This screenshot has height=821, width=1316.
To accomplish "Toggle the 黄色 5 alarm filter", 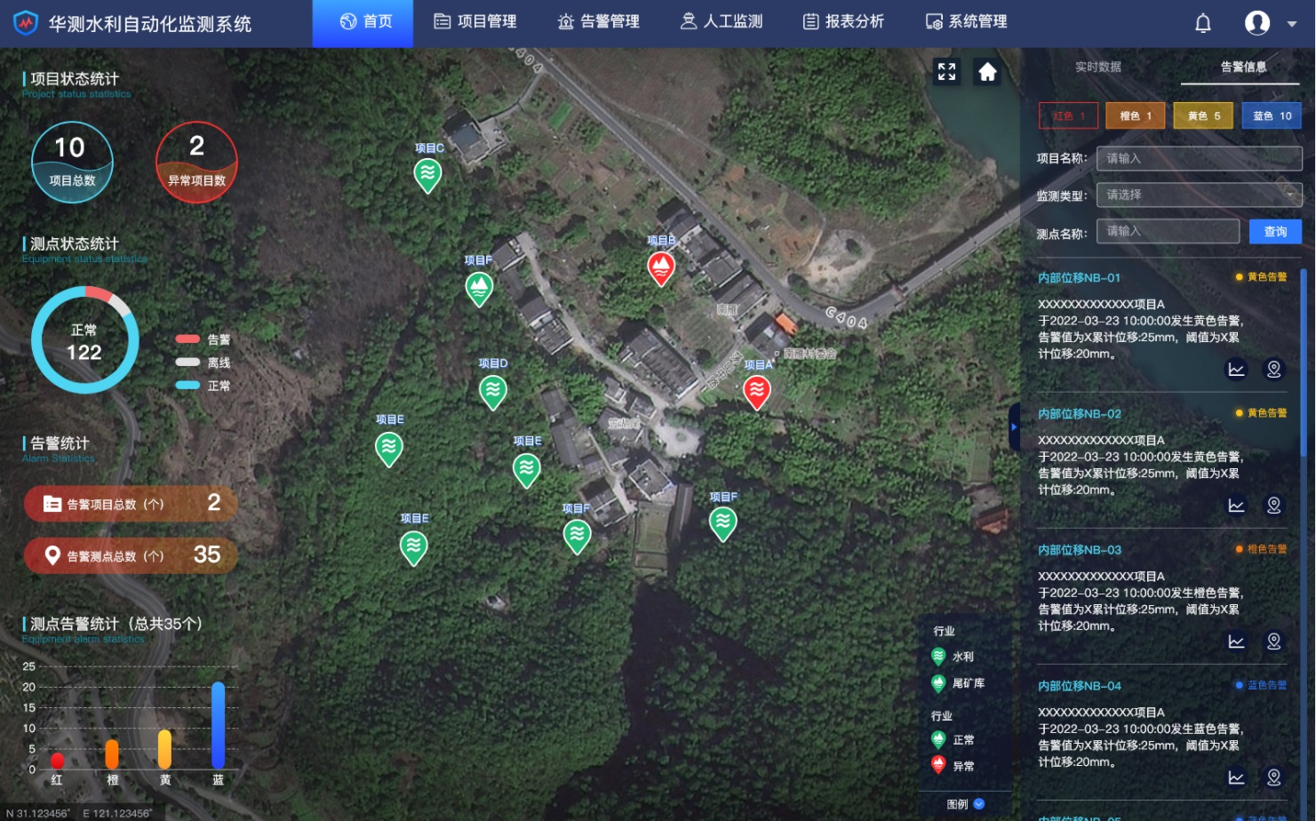I will tap(1203, 116).
